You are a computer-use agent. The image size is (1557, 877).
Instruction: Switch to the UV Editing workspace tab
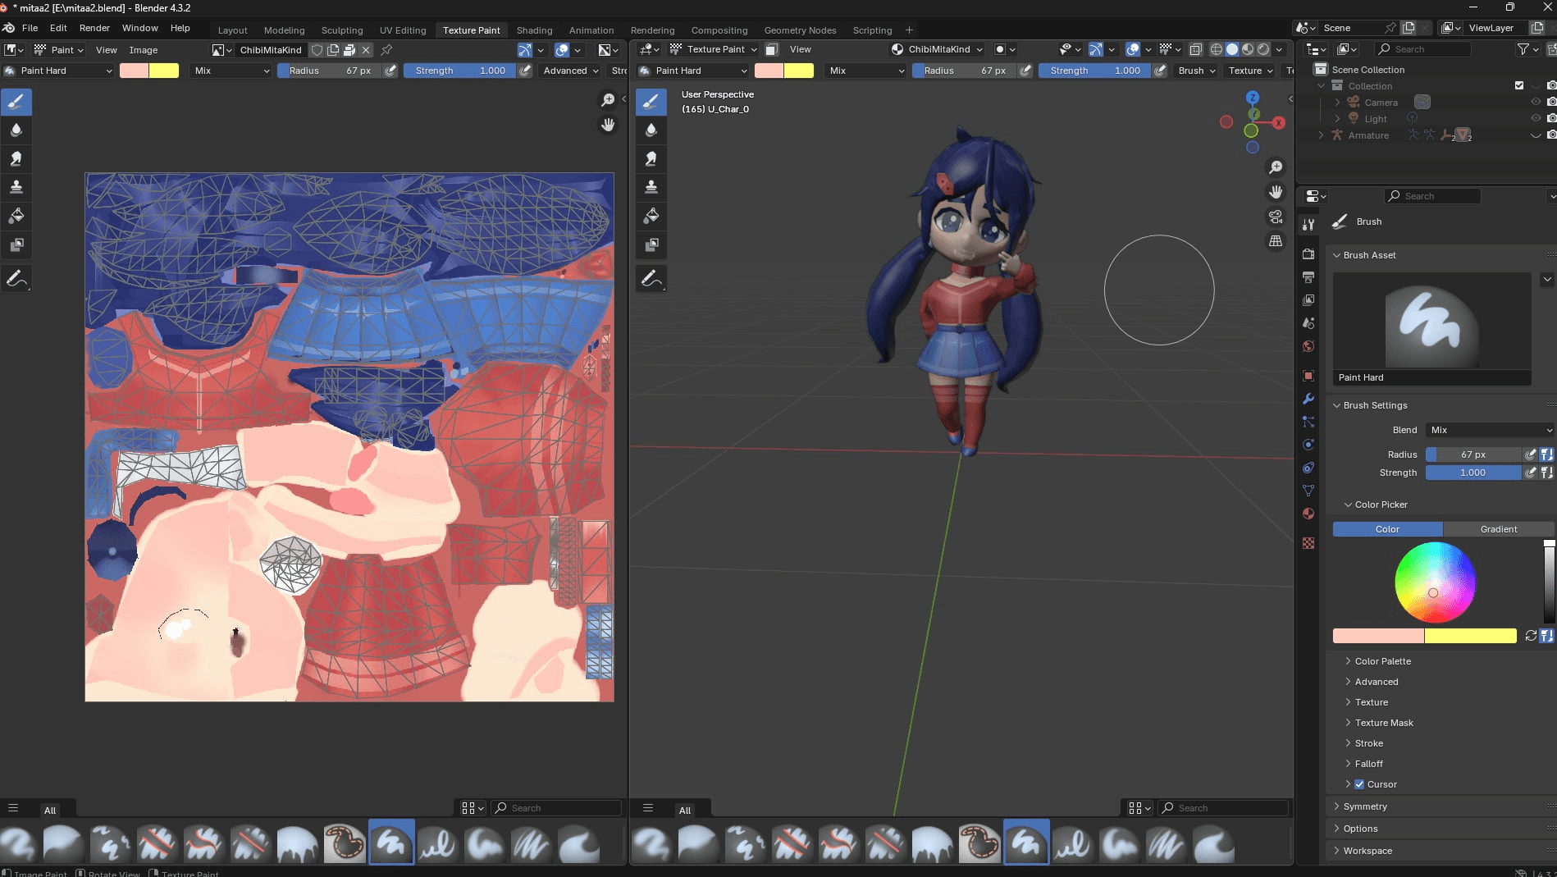coord(403,30)
